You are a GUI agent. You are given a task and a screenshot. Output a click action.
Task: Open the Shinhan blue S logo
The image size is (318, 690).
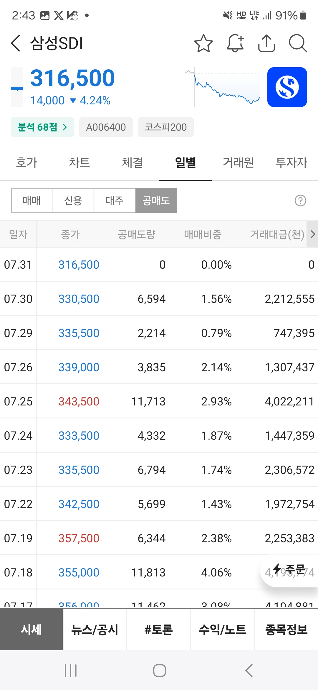(x=287, y=87)
